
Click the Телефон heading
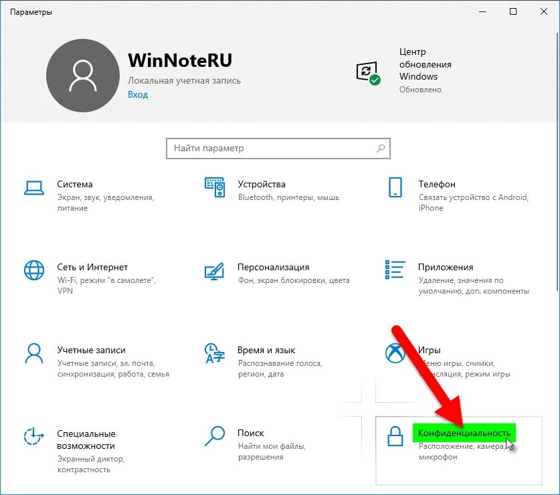tap(437, 184)
